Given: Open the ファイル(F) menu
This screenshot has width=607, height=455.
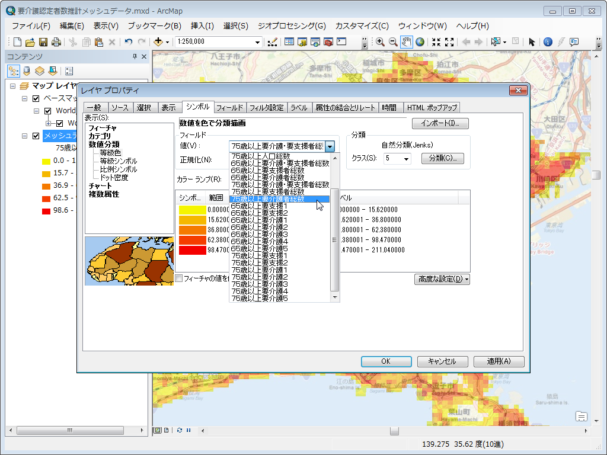Looking at the screenshot, I should 31,26.
